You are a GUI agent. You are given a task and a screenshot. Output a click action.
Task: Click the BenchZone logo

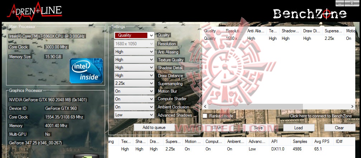[x=310, y=14]
